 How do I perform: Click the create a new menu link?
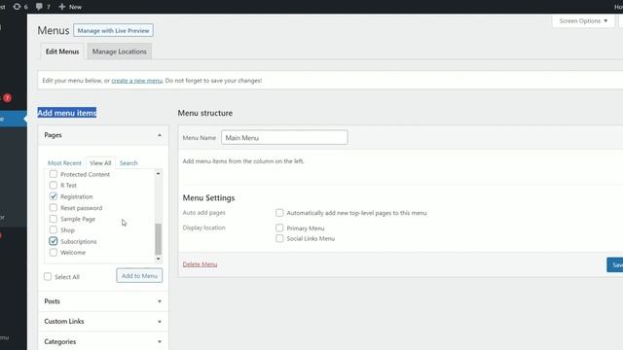coord(136,81)
